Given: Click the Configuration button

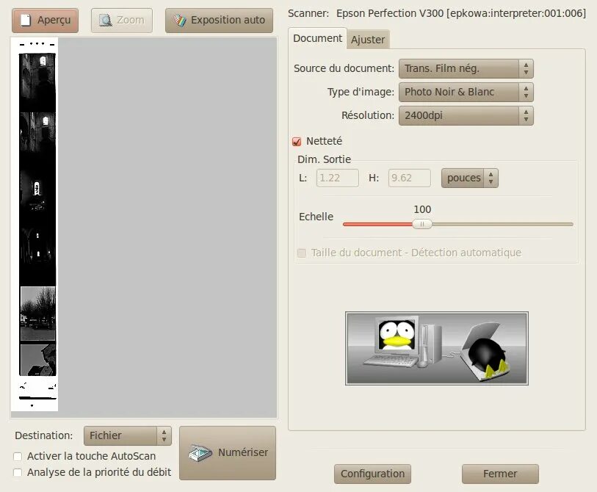Looking at the screenshot, I should pyautogui.click(x=372, y=474).
